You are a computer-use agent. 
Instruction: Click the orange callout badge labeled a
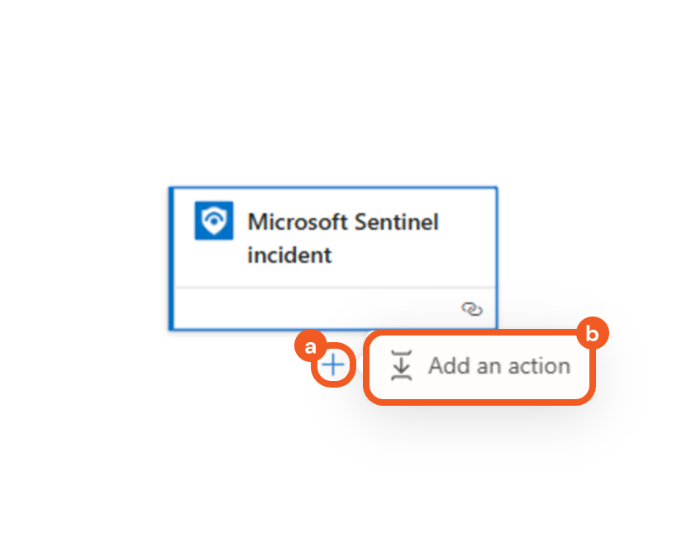[309, 347]
